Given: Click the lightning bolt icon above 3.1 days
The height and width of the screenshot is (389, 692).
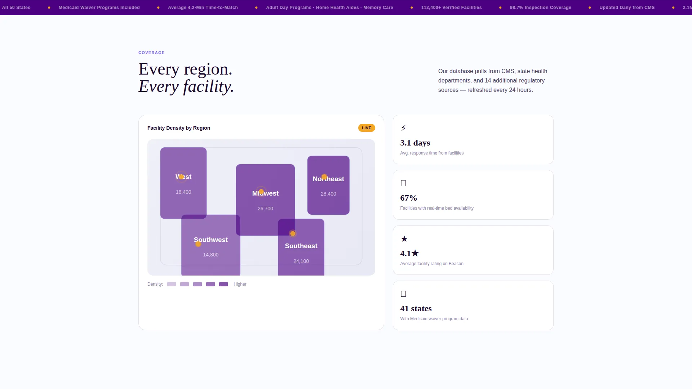Looking at the screenshot, I should [x=403, y=128].
